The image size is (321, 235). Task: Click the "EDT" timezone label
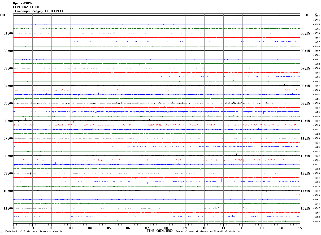[3, 15]
